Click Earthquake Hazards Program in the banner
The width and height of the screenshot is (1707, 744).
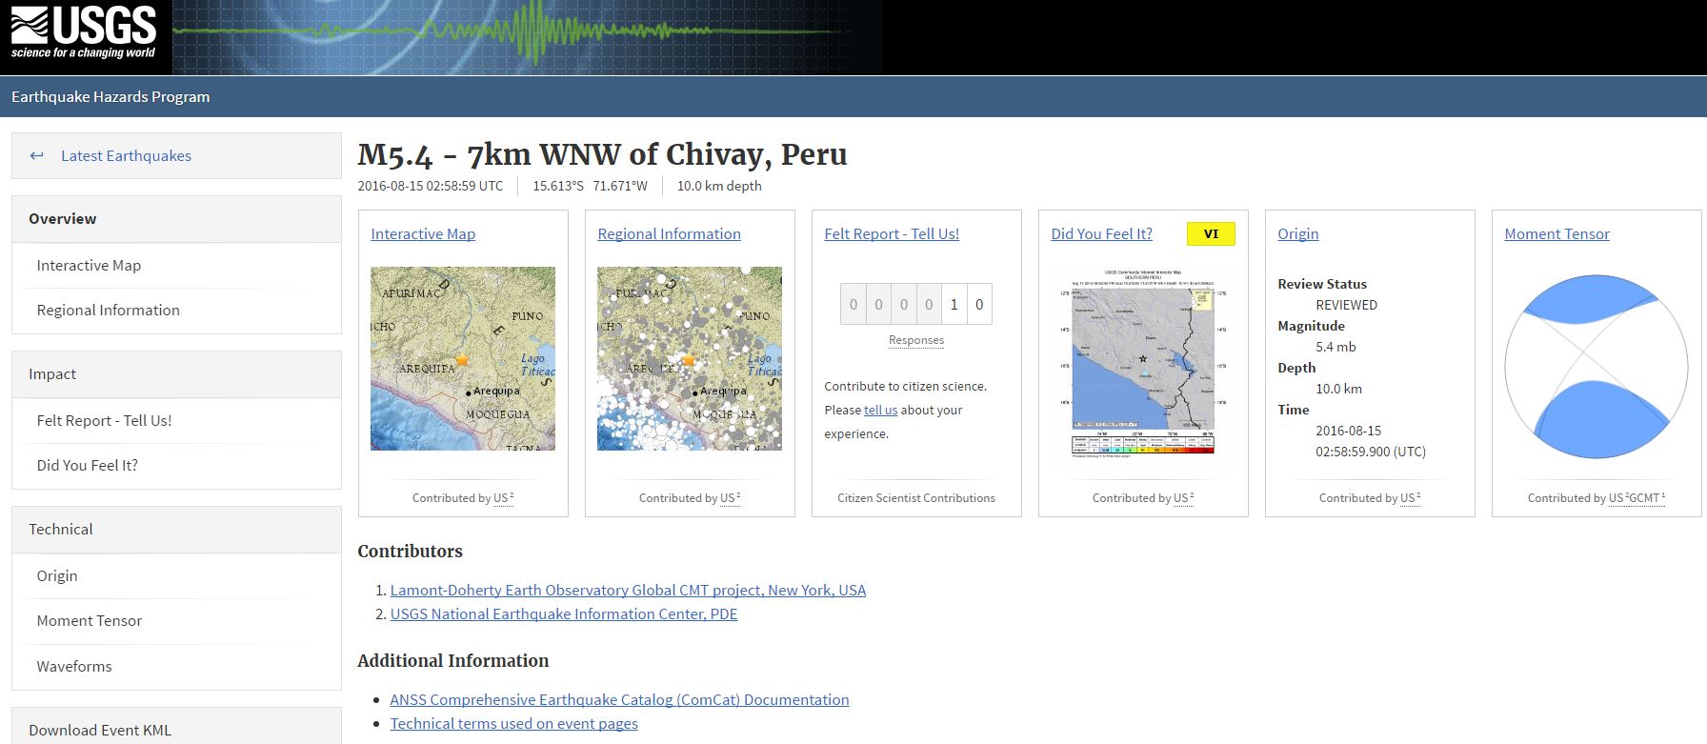pyautogui.click(x=110, y=97)
